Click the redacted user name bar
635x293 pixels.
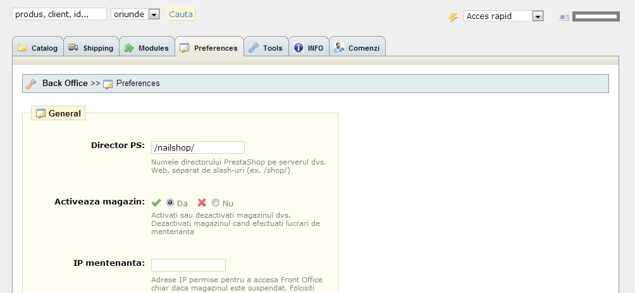pos(596,16)
